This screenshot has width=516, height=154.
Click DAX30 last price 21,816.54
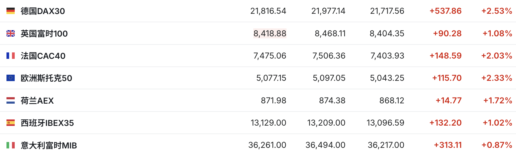pos(268,11)
